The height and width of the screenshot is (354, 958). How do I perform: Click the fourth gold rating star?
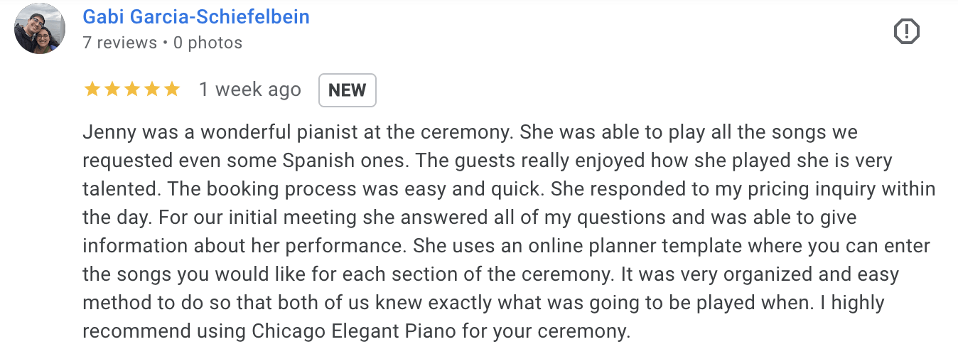click(151, 90)
